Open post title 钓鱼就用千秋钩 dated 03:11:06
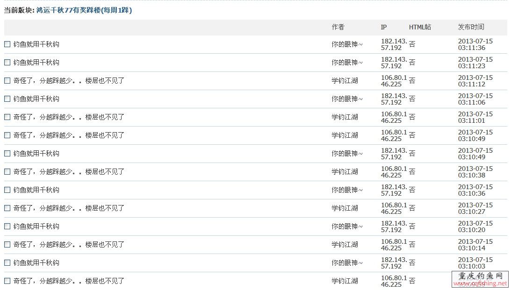This screenshot has width=511, height=290. point(36,99)
